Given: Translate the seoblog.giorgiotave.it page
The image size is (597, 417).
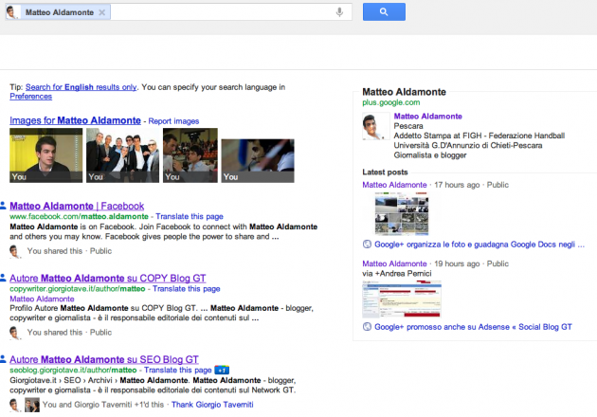Looking at the screenshot, I should [x=177, y=371].
